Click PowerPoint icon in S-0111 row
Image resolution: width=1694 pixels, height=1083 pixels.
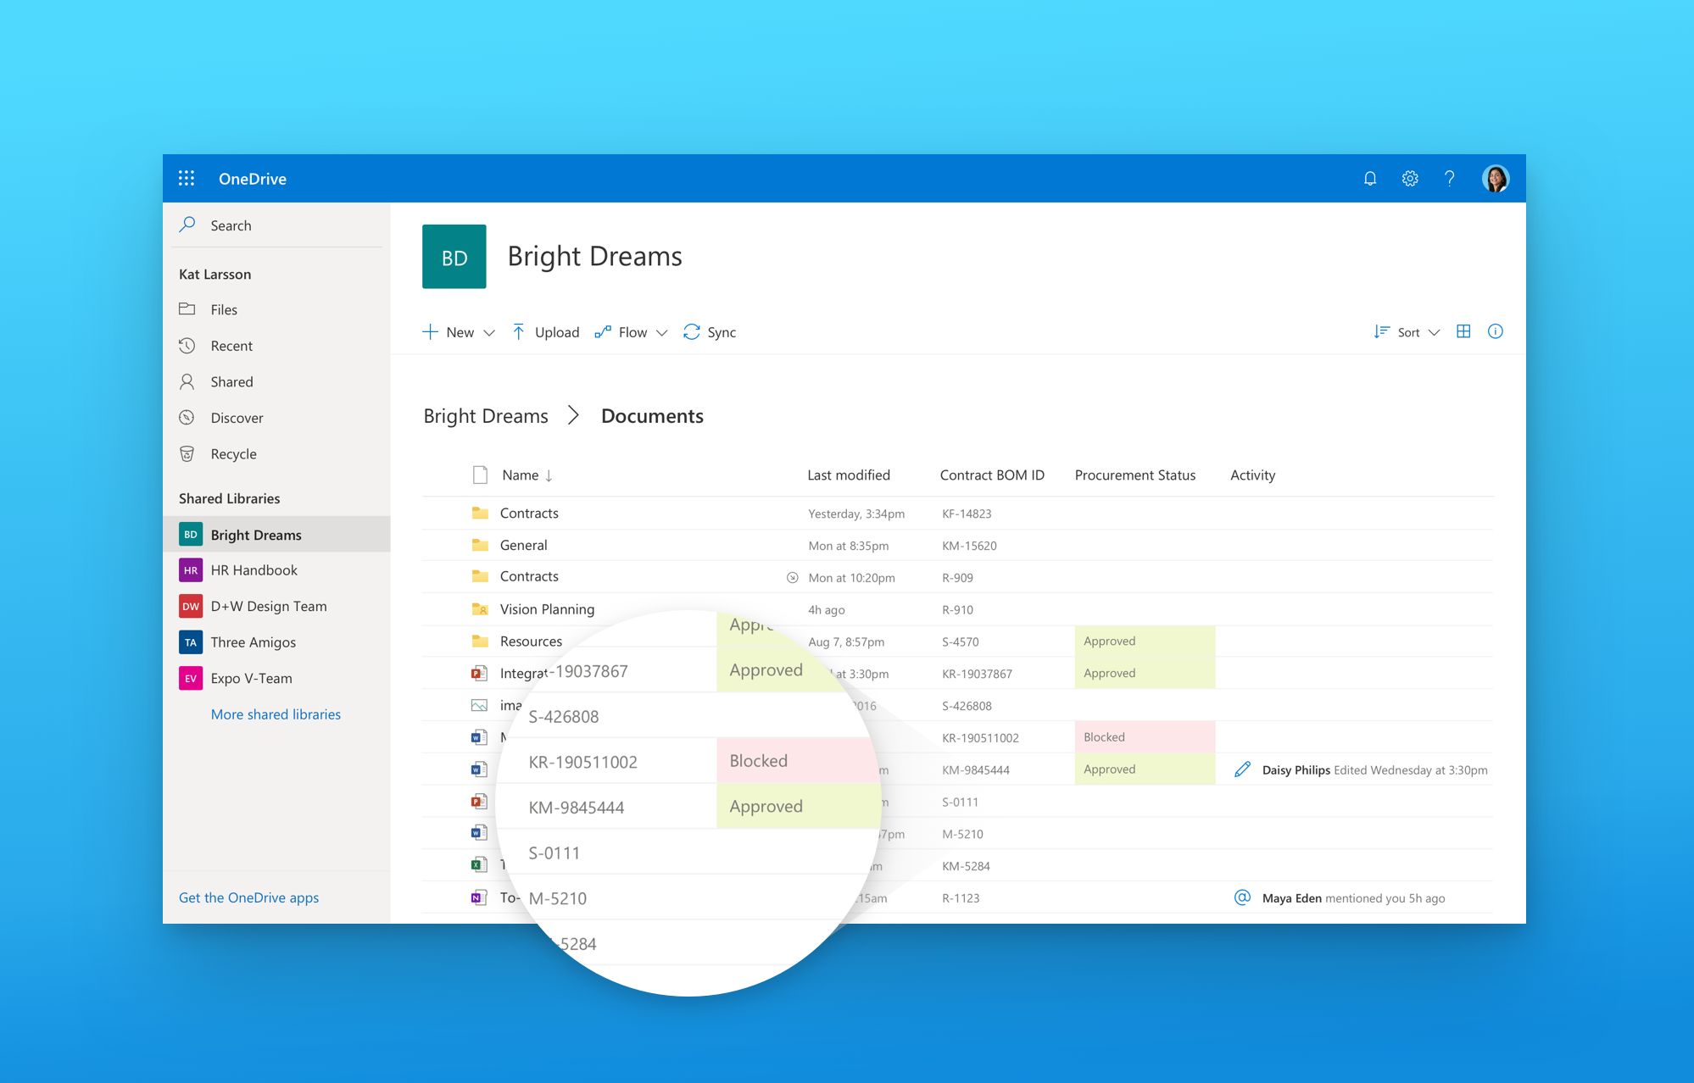[479, 802]
